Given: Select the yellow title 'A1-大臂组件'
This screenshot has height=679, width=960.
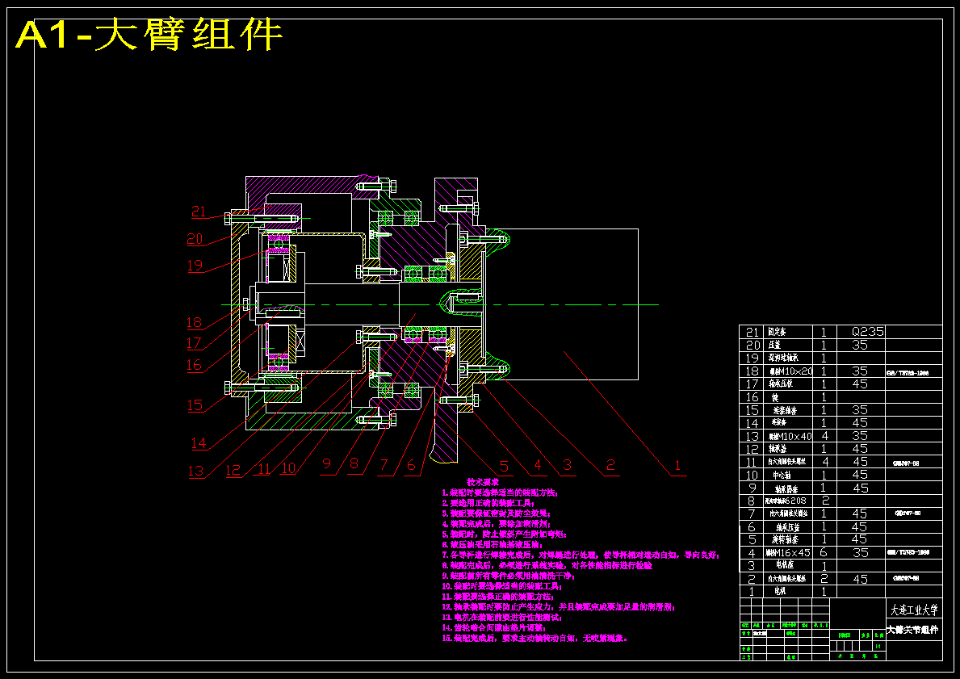Looking at the screenshot, I should [149, 35].
